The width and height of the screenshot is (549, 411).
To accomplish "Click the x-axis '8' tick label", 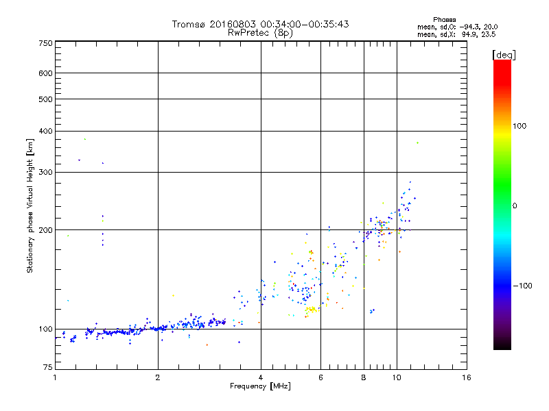I will point(364,377).
